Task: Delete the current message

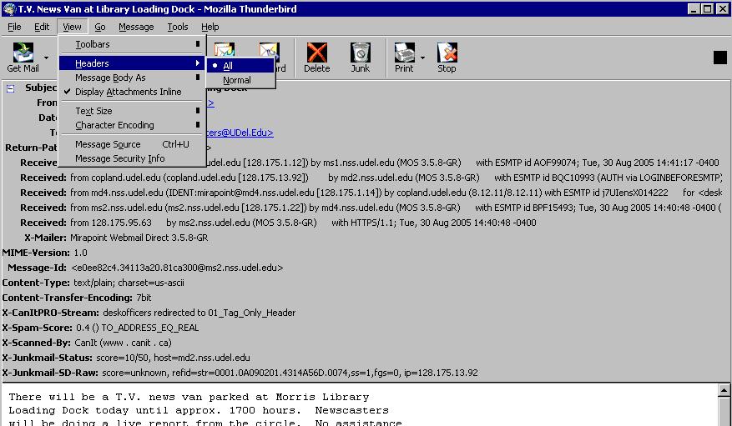Action: pos(316,58)
